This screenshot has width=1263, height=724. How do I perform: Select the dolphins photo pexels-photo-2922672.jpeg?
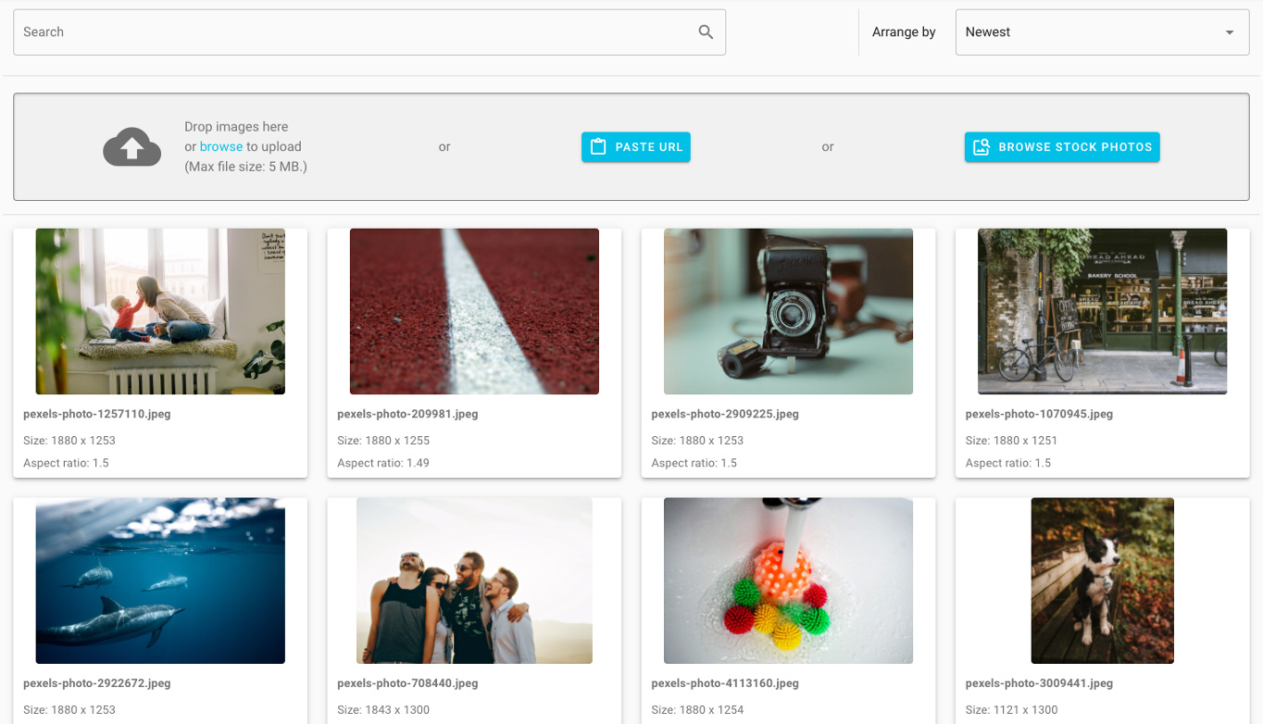[x=159, y=580]
